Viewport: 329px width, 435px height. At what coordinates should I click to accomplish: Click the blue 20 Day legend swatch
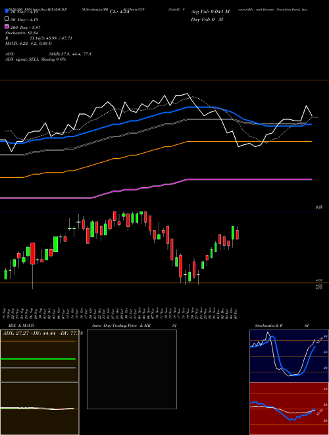coord(7,11)
